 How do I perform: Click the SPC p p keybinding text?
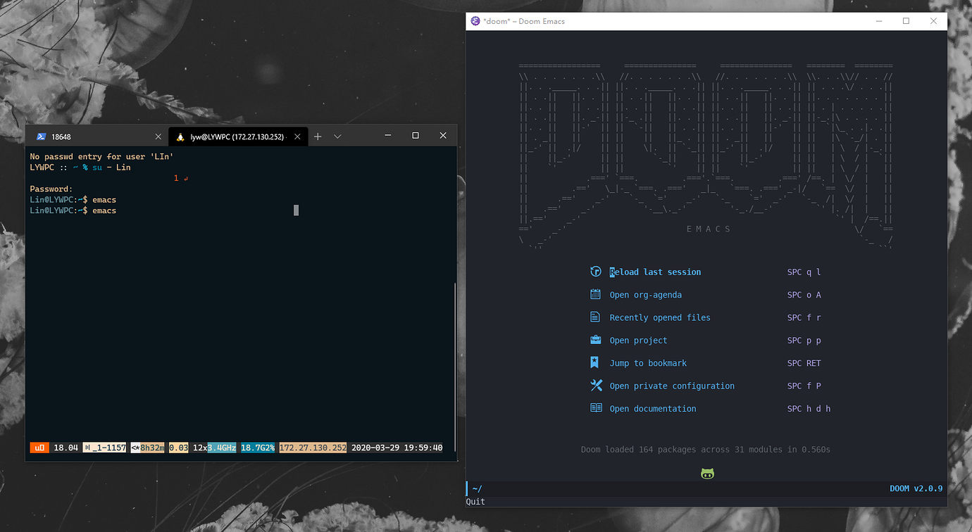(804, 340)
